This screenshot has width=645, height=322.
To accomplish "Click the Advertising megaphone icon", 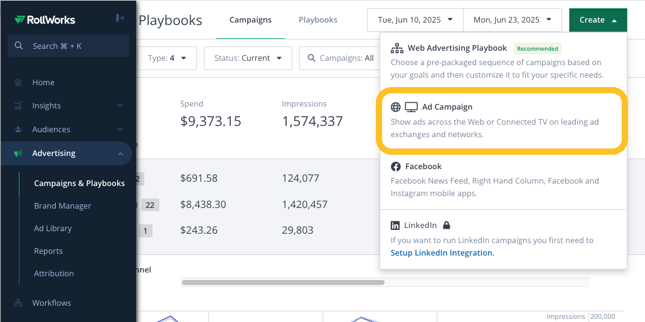I will pos(18,153).
